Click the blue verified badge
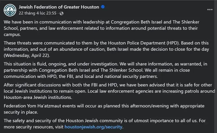The width and height of the screenshot is (217, 133). click(x=103, y=7)
